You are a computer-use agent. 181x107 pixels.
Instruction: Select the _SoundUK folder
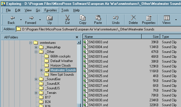(52, 84)
